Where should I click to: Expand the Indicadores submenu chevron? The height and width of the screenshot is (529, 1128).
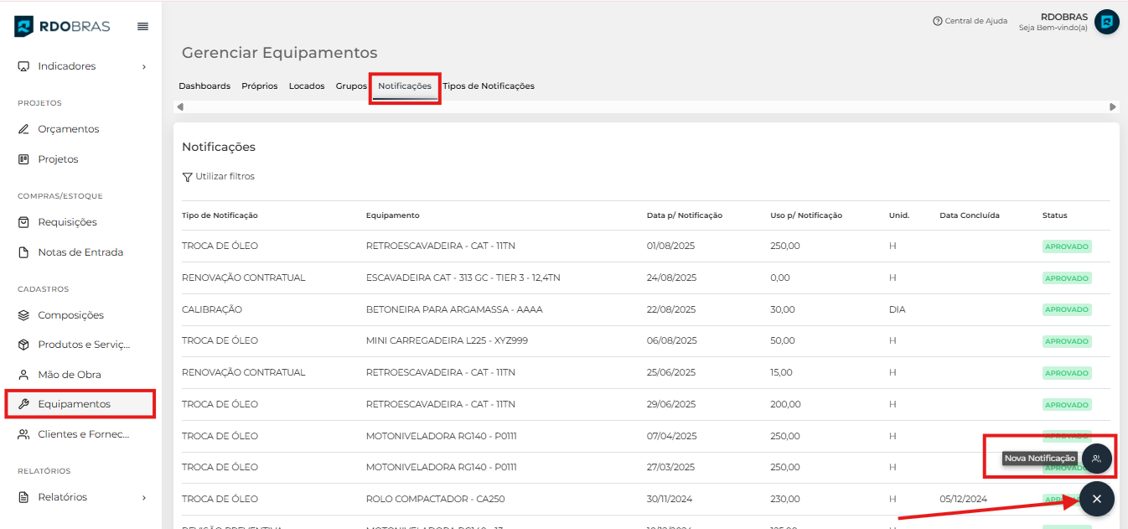click(x=143, y=66)
